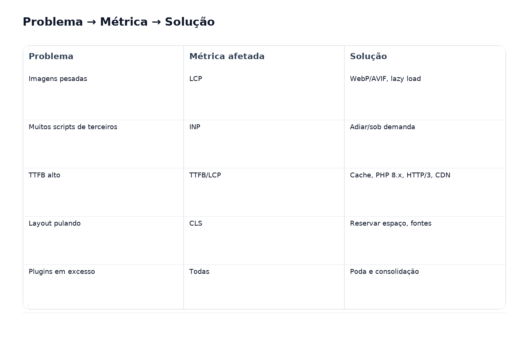Select the Todas metric cell
The width and height of the screenshot is (528, 339).
199,272
